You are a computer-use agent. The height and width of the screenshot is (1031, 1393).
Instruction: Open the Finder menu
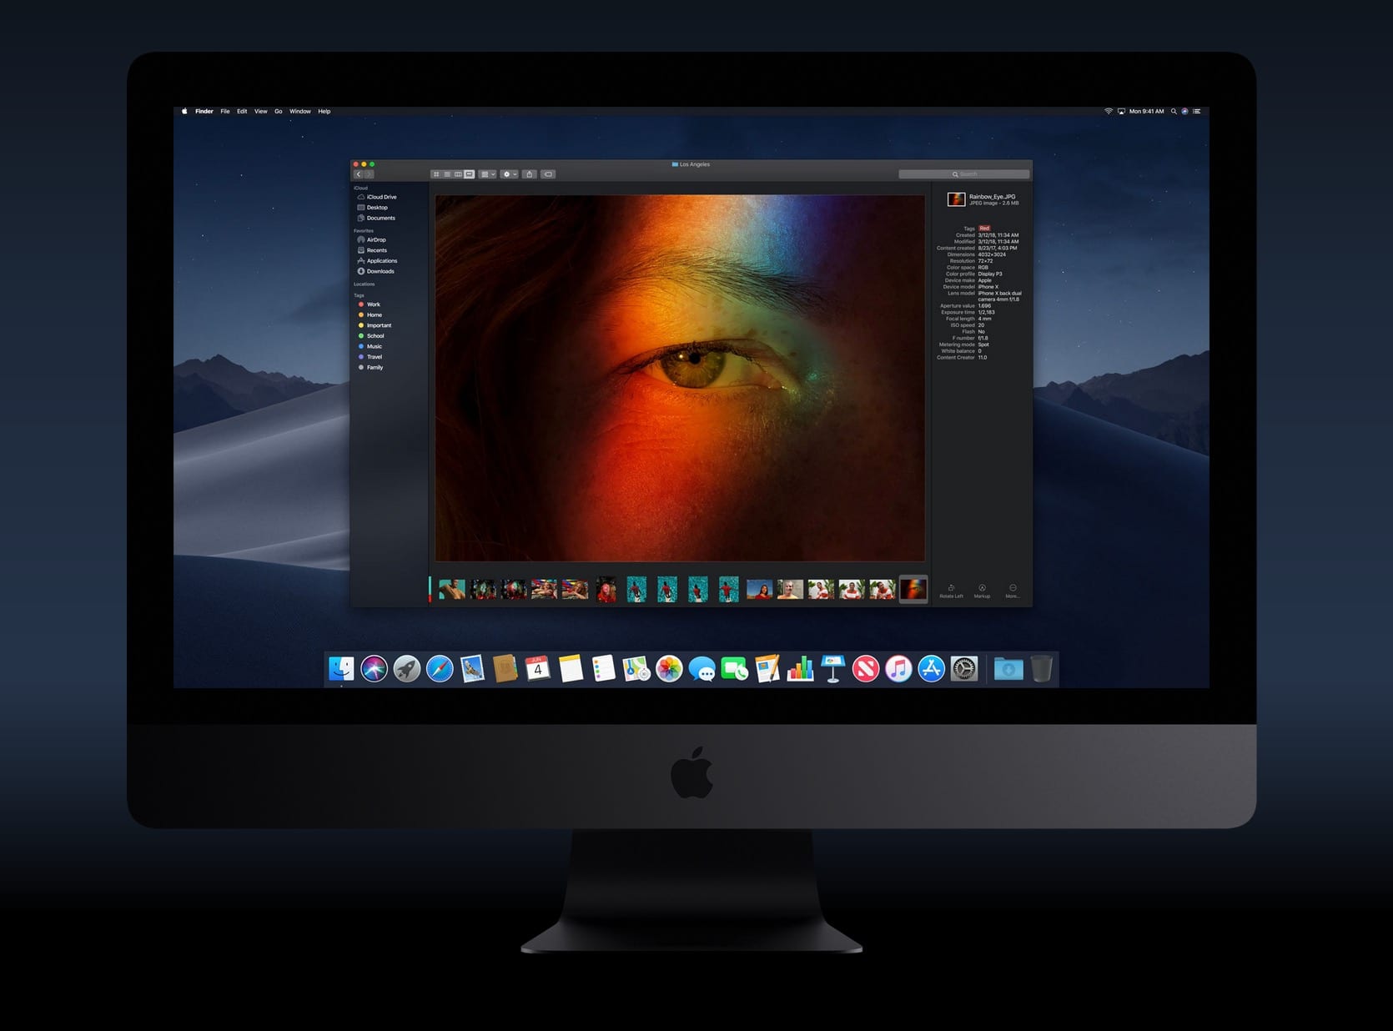coord(204,111)
